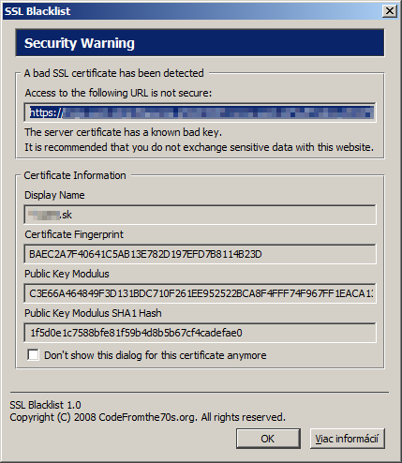Click the Display Name label
Viewport: 402px width, 463px height.
(54, 195)
